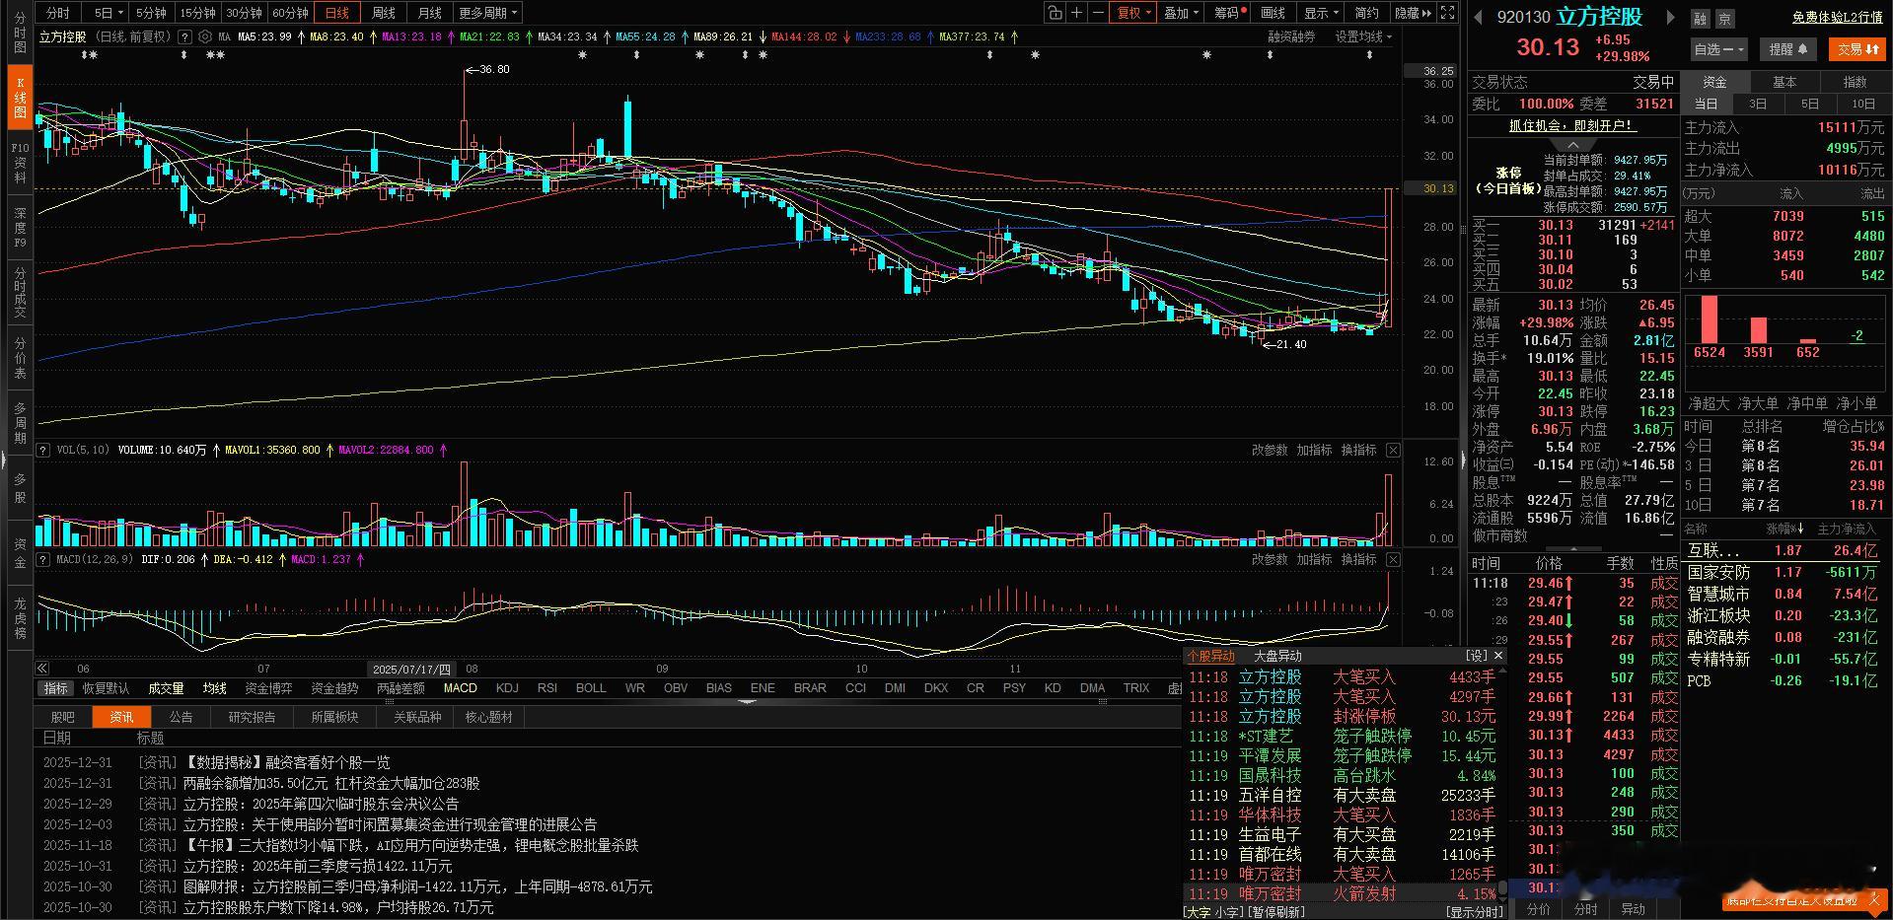Open the 多周期 sidebar view
Viewport: 1893px width, 920px height.
click(x=20, y=423)
